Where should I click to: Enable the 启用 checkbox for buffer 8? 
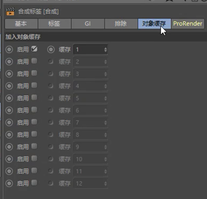(x=34, y=134)
